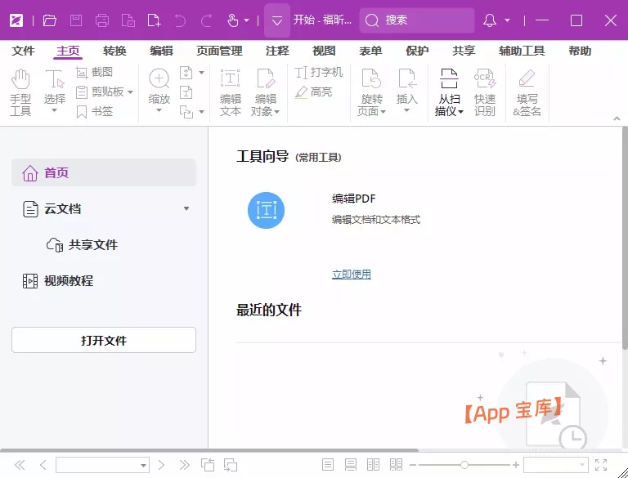Open the 填写&签名 tool
This screenshot has height=478, width=628.
click(x=527, y=92)
